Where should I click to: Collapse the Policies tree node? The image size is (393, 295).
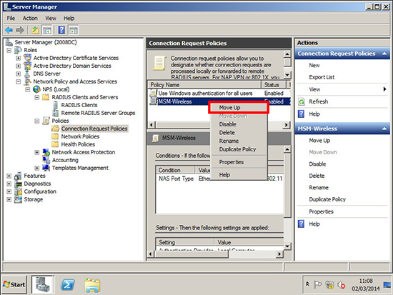pos(37,121)
